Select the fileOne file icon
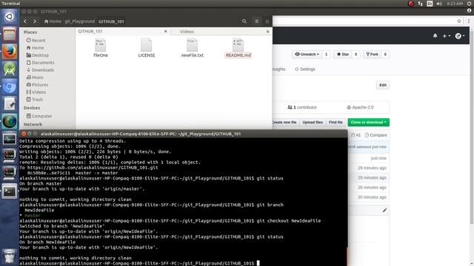 (x=101, y=44)
